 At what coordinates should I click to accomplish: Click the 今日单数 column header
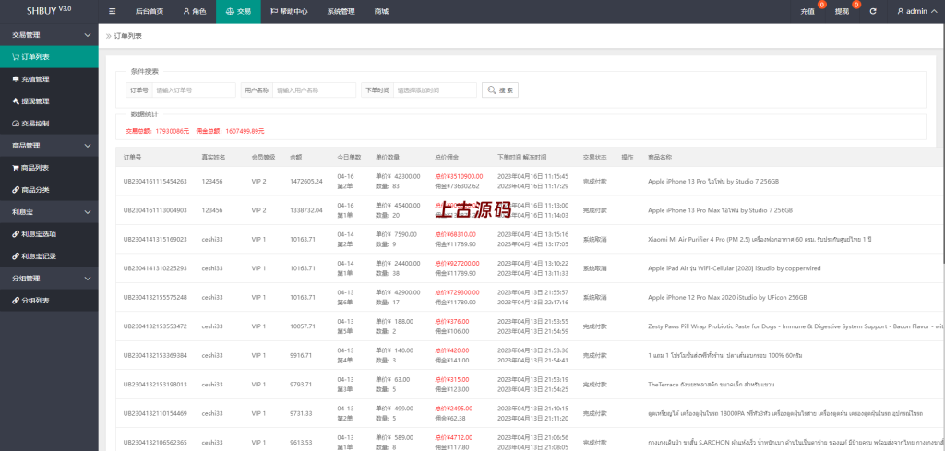(x=349, y=157)
